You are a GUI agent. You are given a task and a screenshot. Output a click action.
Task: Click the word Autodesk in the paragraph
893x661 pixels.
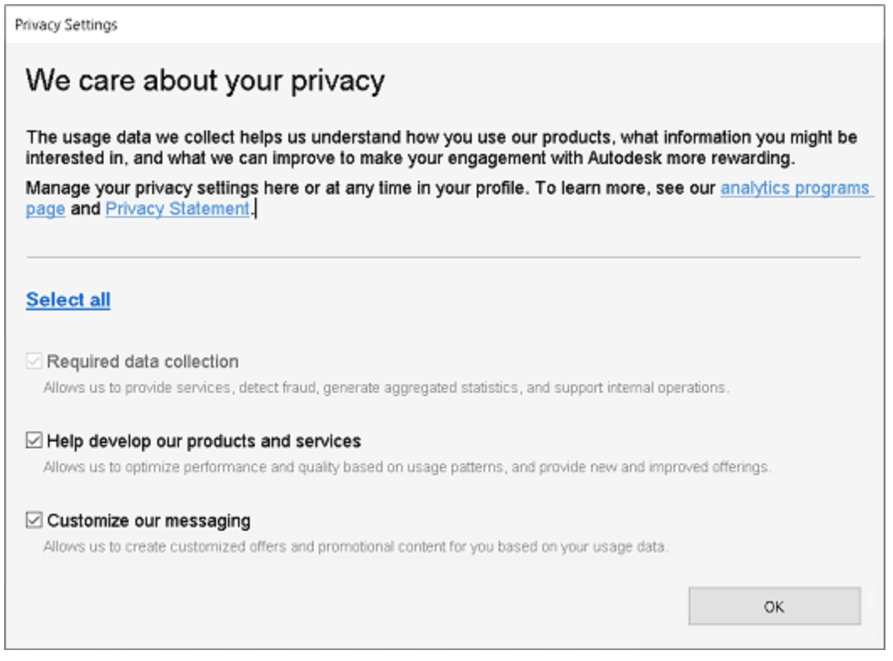pos(624,158)
